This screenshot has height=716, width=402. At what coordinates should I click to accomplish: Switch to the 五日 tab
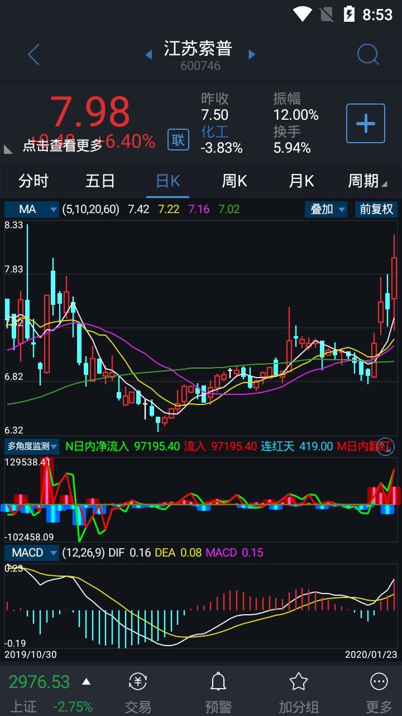[x=100, y=181]
